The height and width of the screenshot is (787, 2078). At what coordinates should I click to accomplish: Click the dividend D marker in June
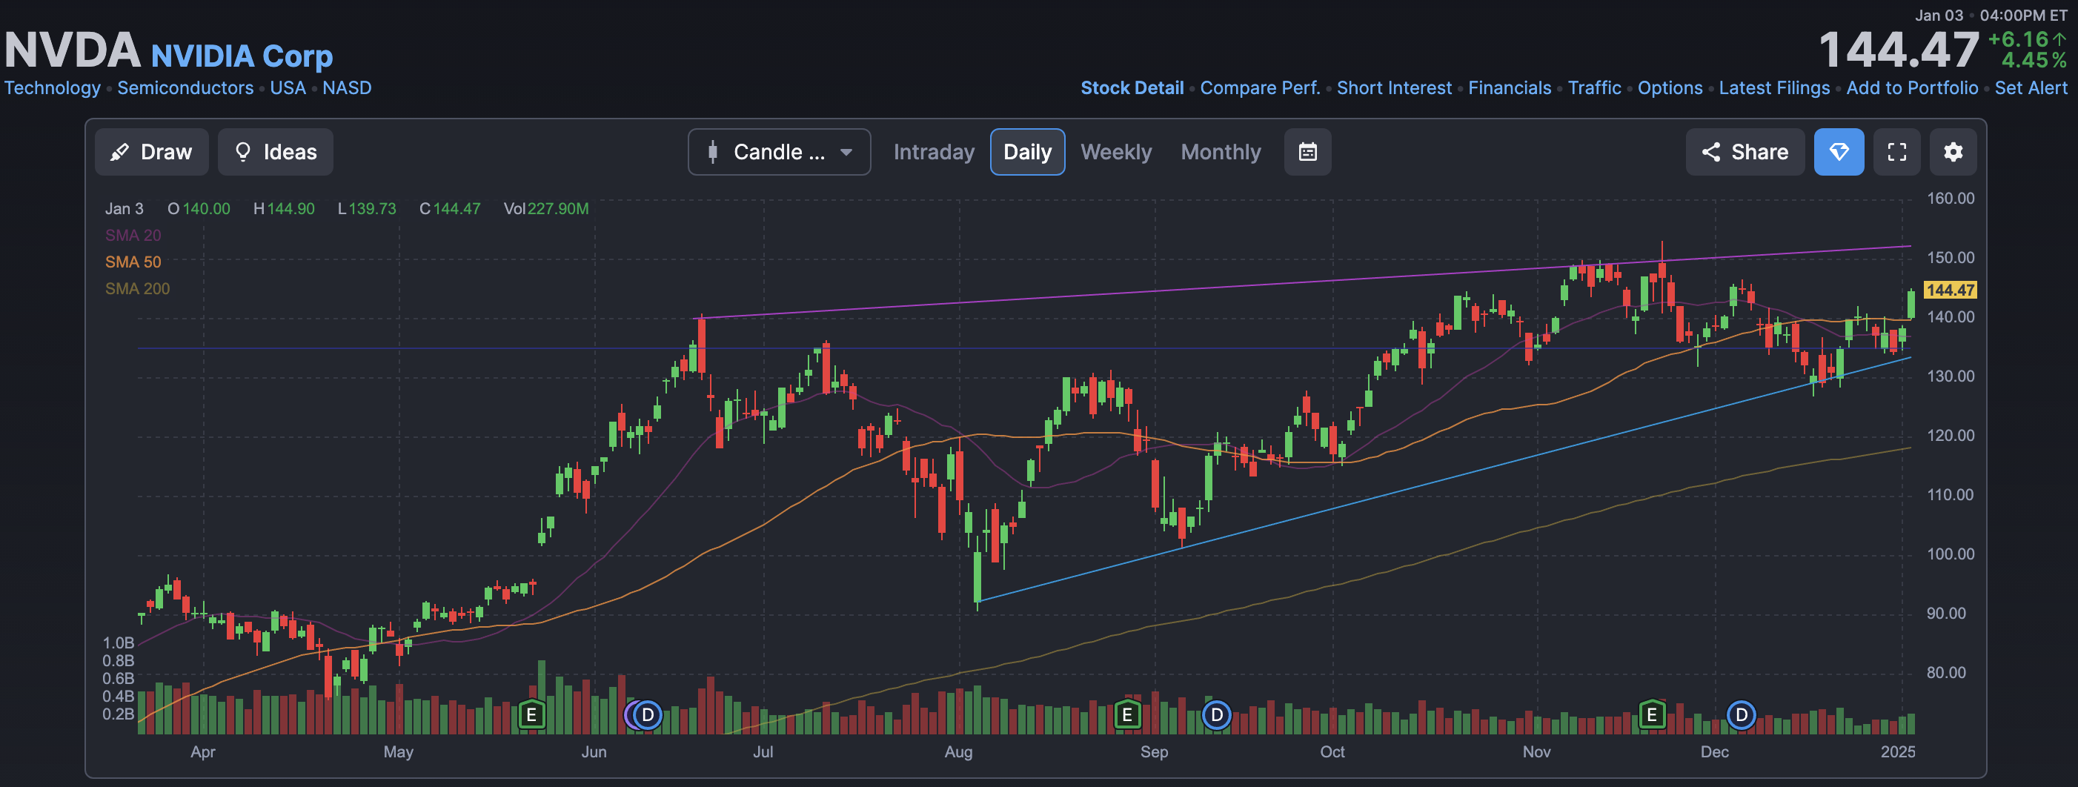[647, 714]
